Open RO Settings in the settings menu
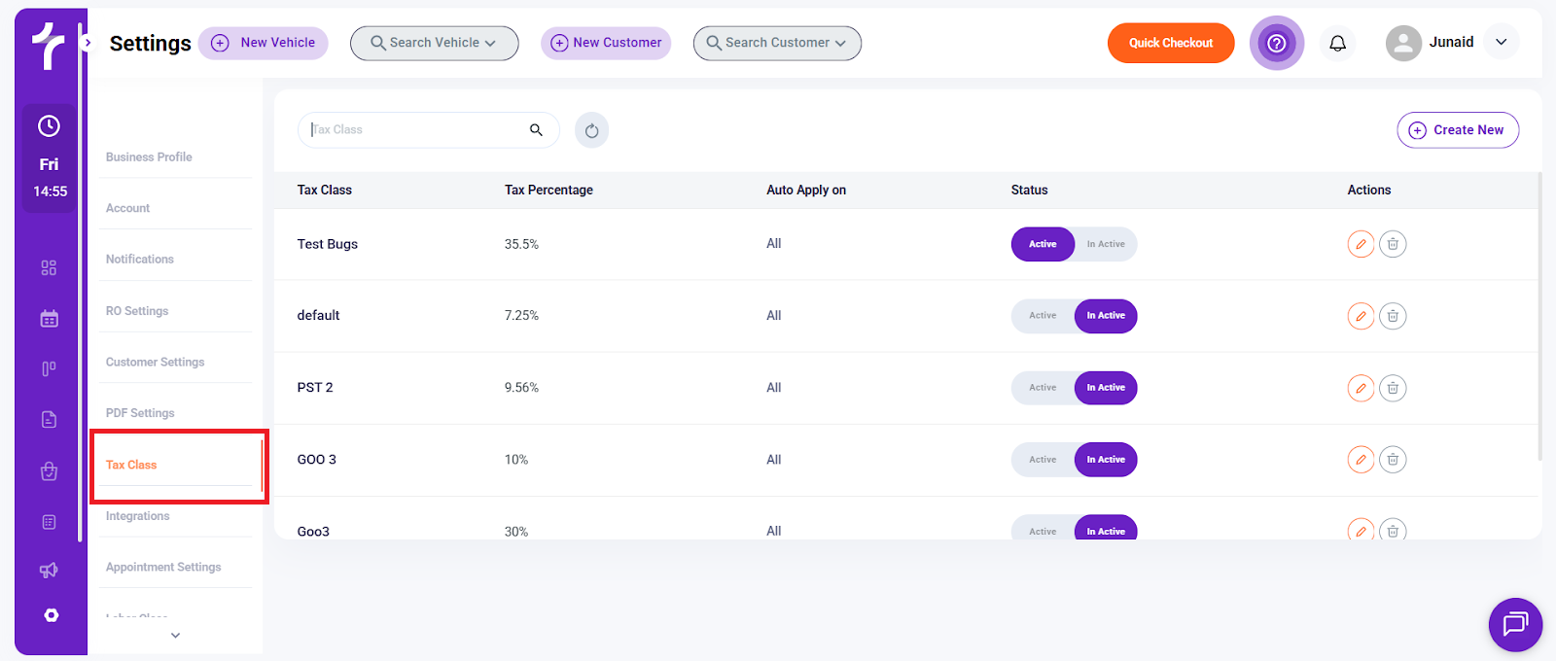 tap(137, 311)
